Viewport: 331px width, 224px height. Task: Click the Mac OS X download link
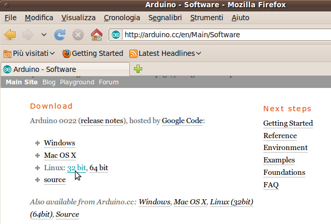61,155
